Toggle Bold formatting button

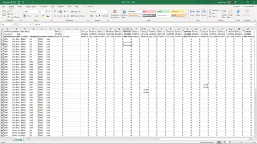click(x=24, y=16)
